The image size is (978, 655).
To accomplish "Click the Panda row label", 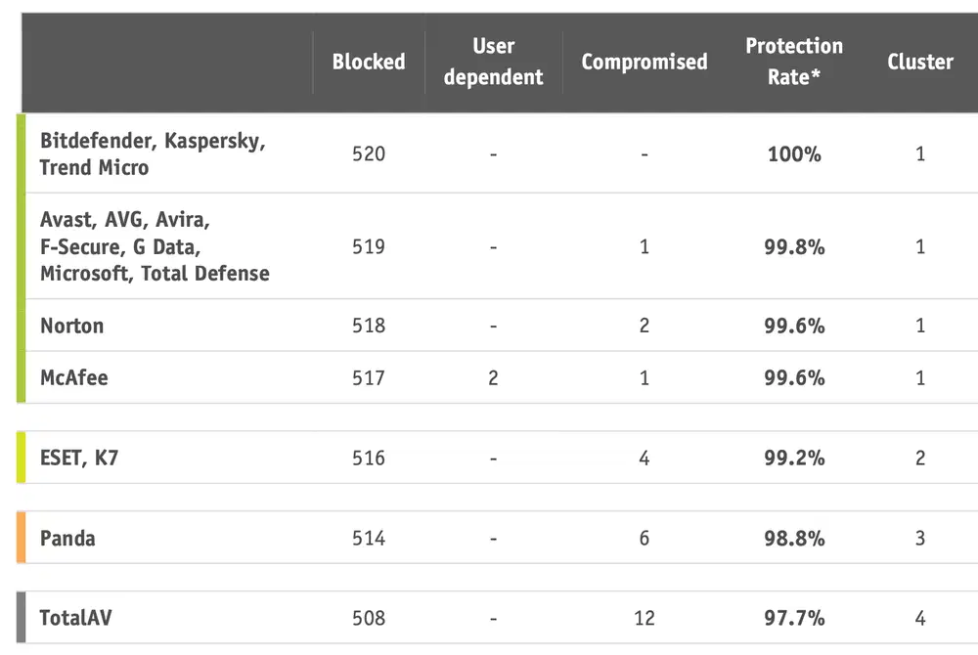I will 67,538.
